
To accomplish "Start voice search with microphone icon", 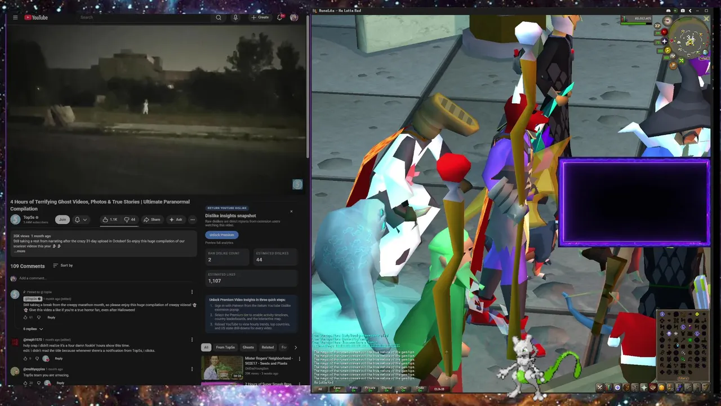I will point(235,17).
